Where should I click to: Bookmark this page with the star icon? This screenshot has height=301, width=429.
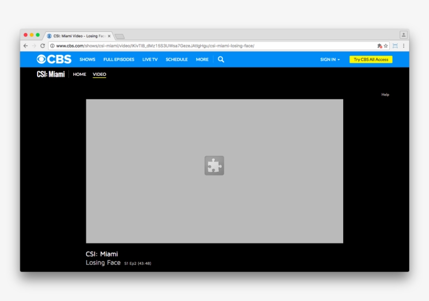click(386, 46)
